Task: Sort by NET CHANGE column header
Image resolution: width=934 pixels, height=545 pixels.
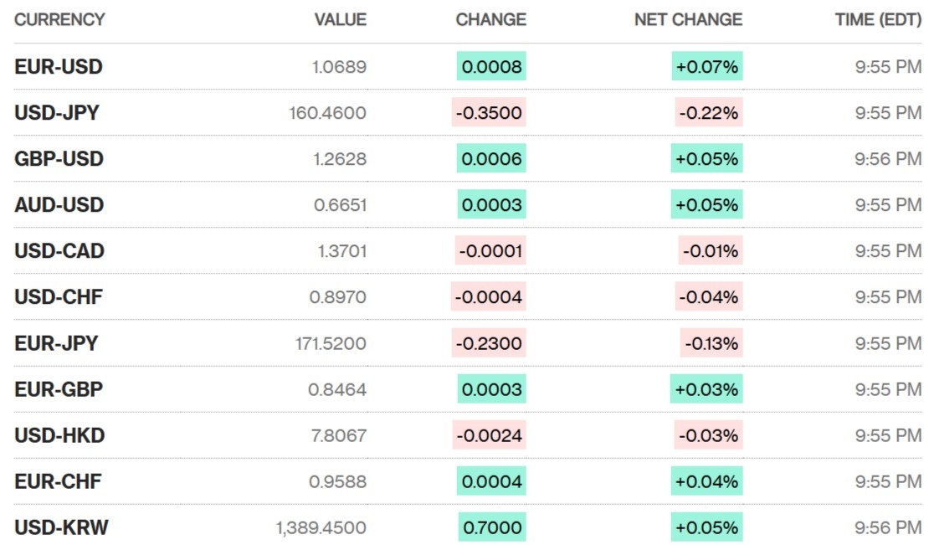Action: pos(688,19)
